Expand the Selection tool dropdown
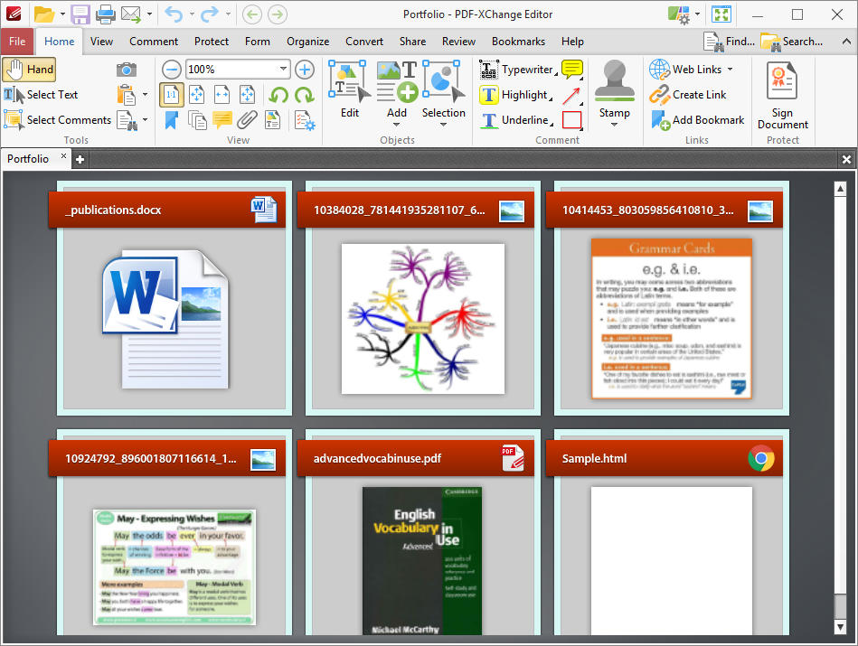The width and height of the screenshot is (858, 646). tap(443, 125)
